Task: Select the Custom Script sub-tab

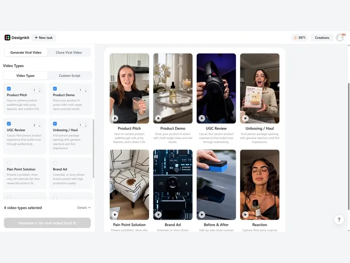Action: click(69, 76)
